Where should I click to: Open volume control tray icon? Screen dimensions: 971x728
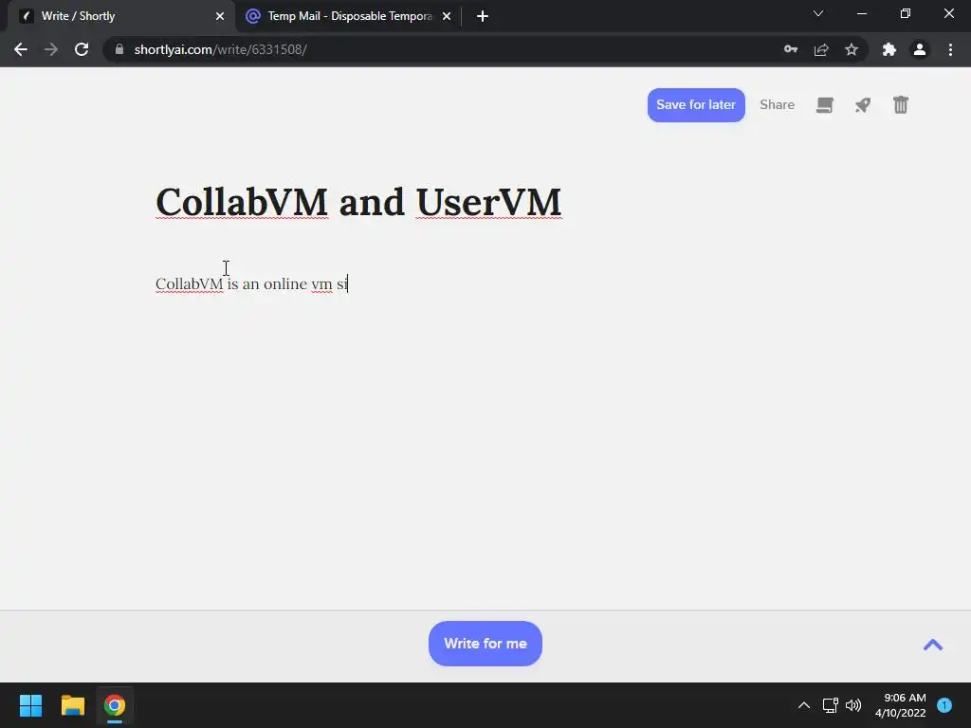853,705
